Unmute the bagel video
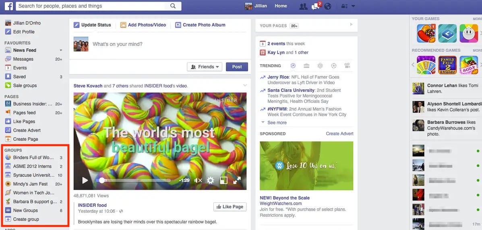 [198, 180]
